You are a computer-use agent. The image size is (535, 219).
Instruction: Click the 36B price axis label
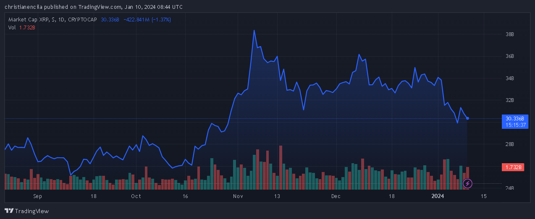[509, 56]
